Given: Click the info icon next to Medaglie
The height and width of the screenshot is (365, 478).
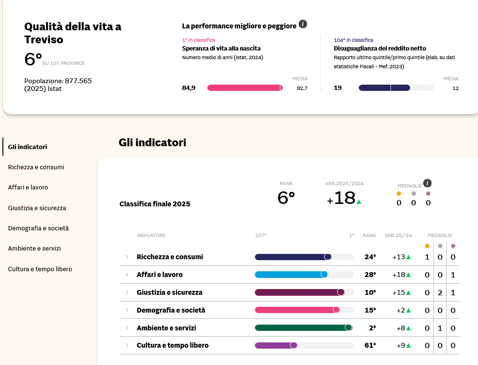Looking at the screenshot, I should (x=428, y=183).
